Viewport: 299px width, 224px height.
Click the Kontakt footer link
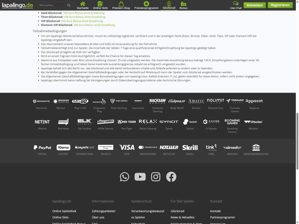click(x=215, y=211)
